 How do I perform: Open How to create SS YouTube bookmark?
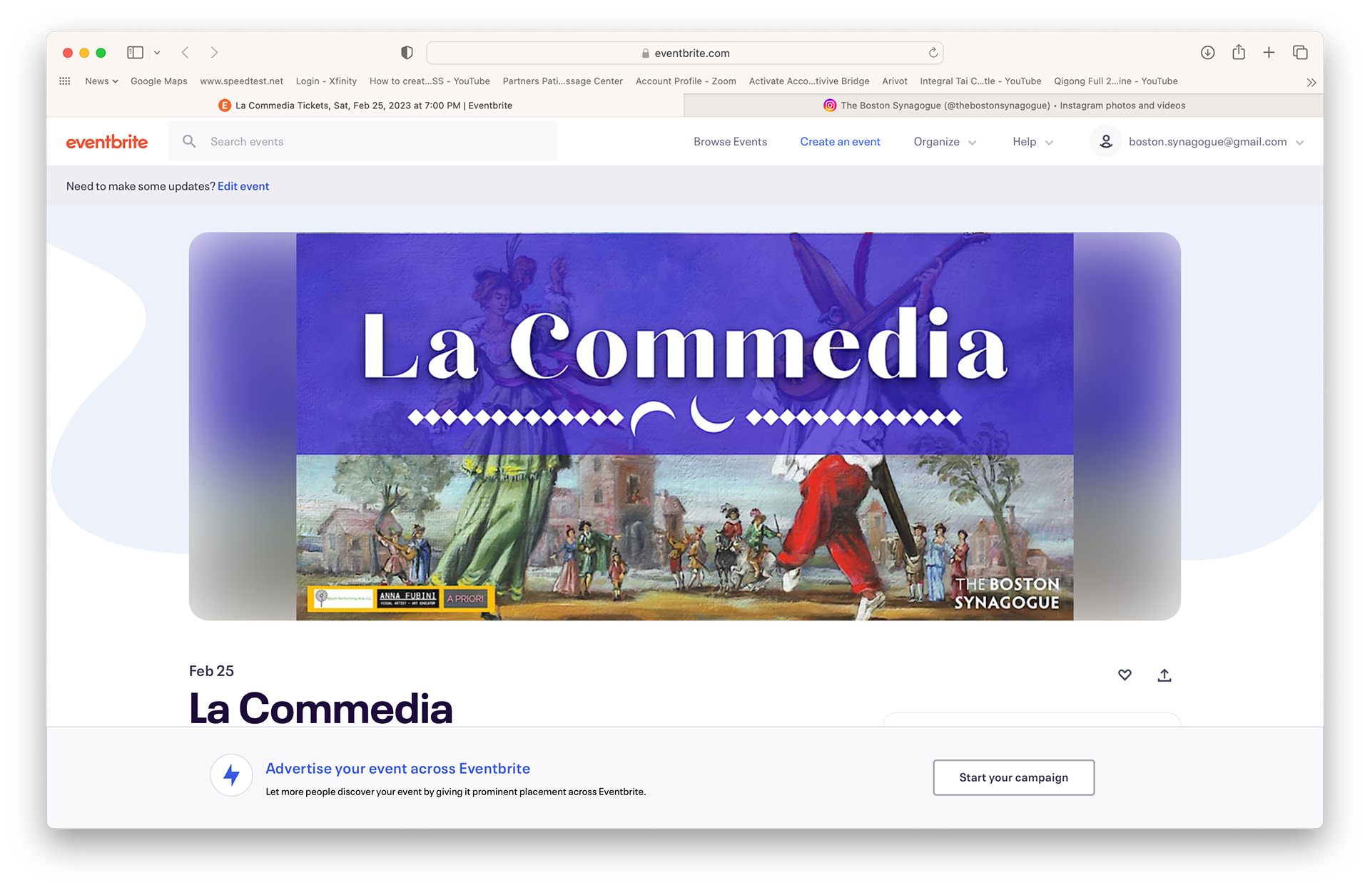coord(430,81)
